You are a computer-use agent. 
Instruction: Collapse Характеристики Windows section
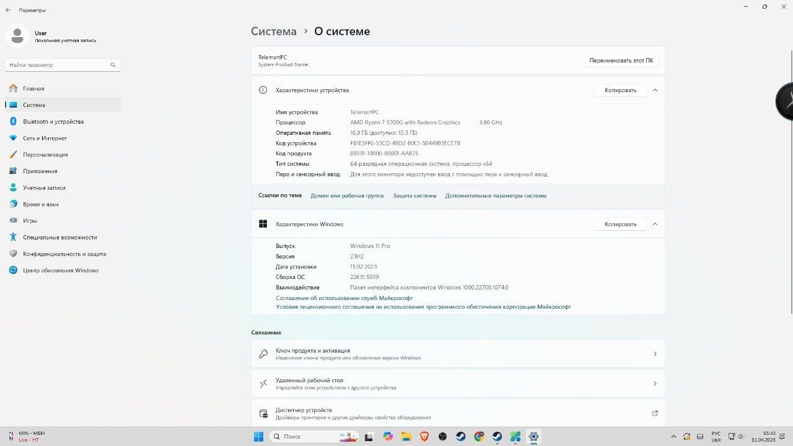pyautogui.click(x=655, y=224)
